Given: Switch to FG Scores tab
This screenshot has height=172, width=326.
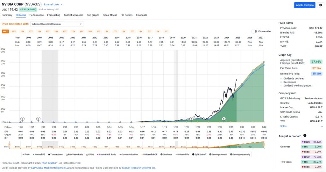Looking at the screenshot, I should pos(126,15).
